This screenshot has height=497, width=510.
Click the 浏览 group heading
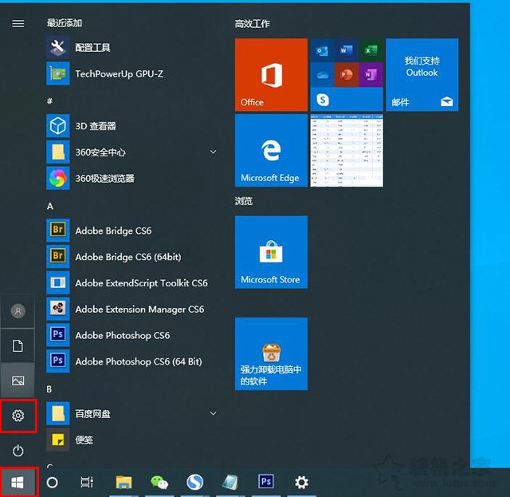244,201
